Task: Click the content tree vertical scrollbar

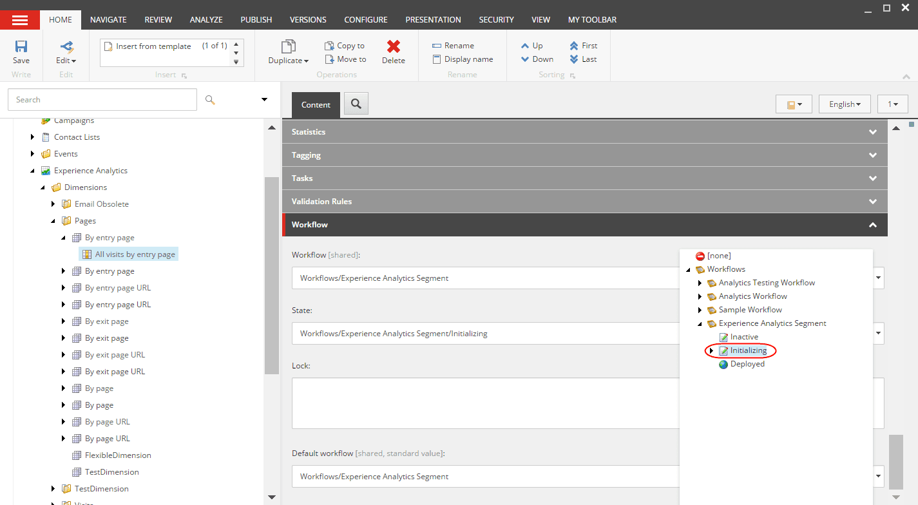Action: [x=272, y=276]
